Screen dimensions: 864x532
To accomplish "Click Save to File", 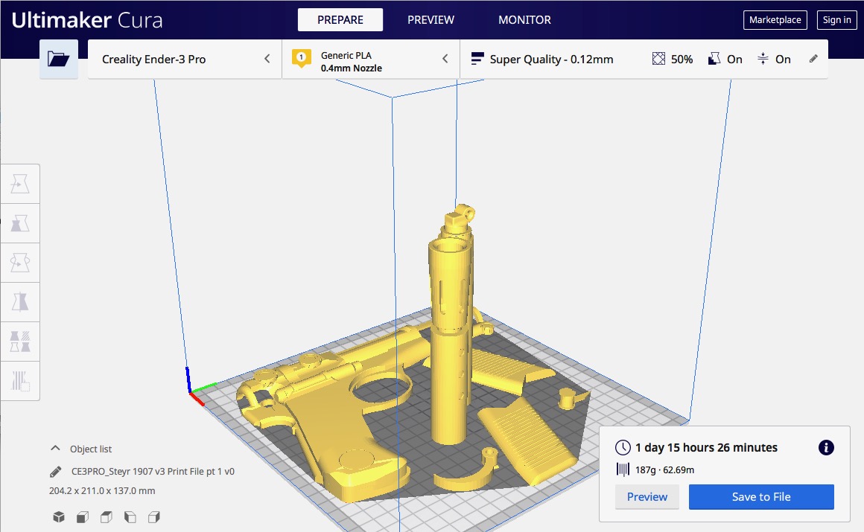I will pyautogui.click(x=761, y=497).
